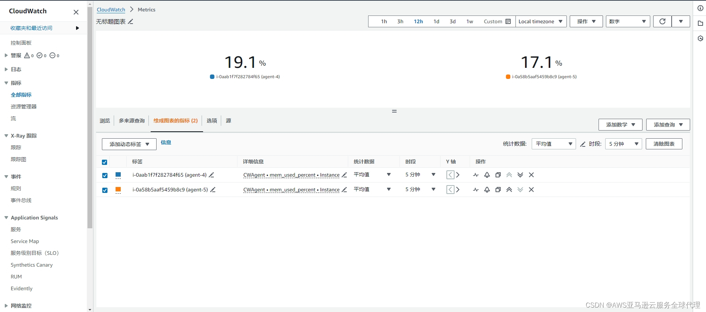
Task: Select the 1w time range
Action: (x=470, y=21)
